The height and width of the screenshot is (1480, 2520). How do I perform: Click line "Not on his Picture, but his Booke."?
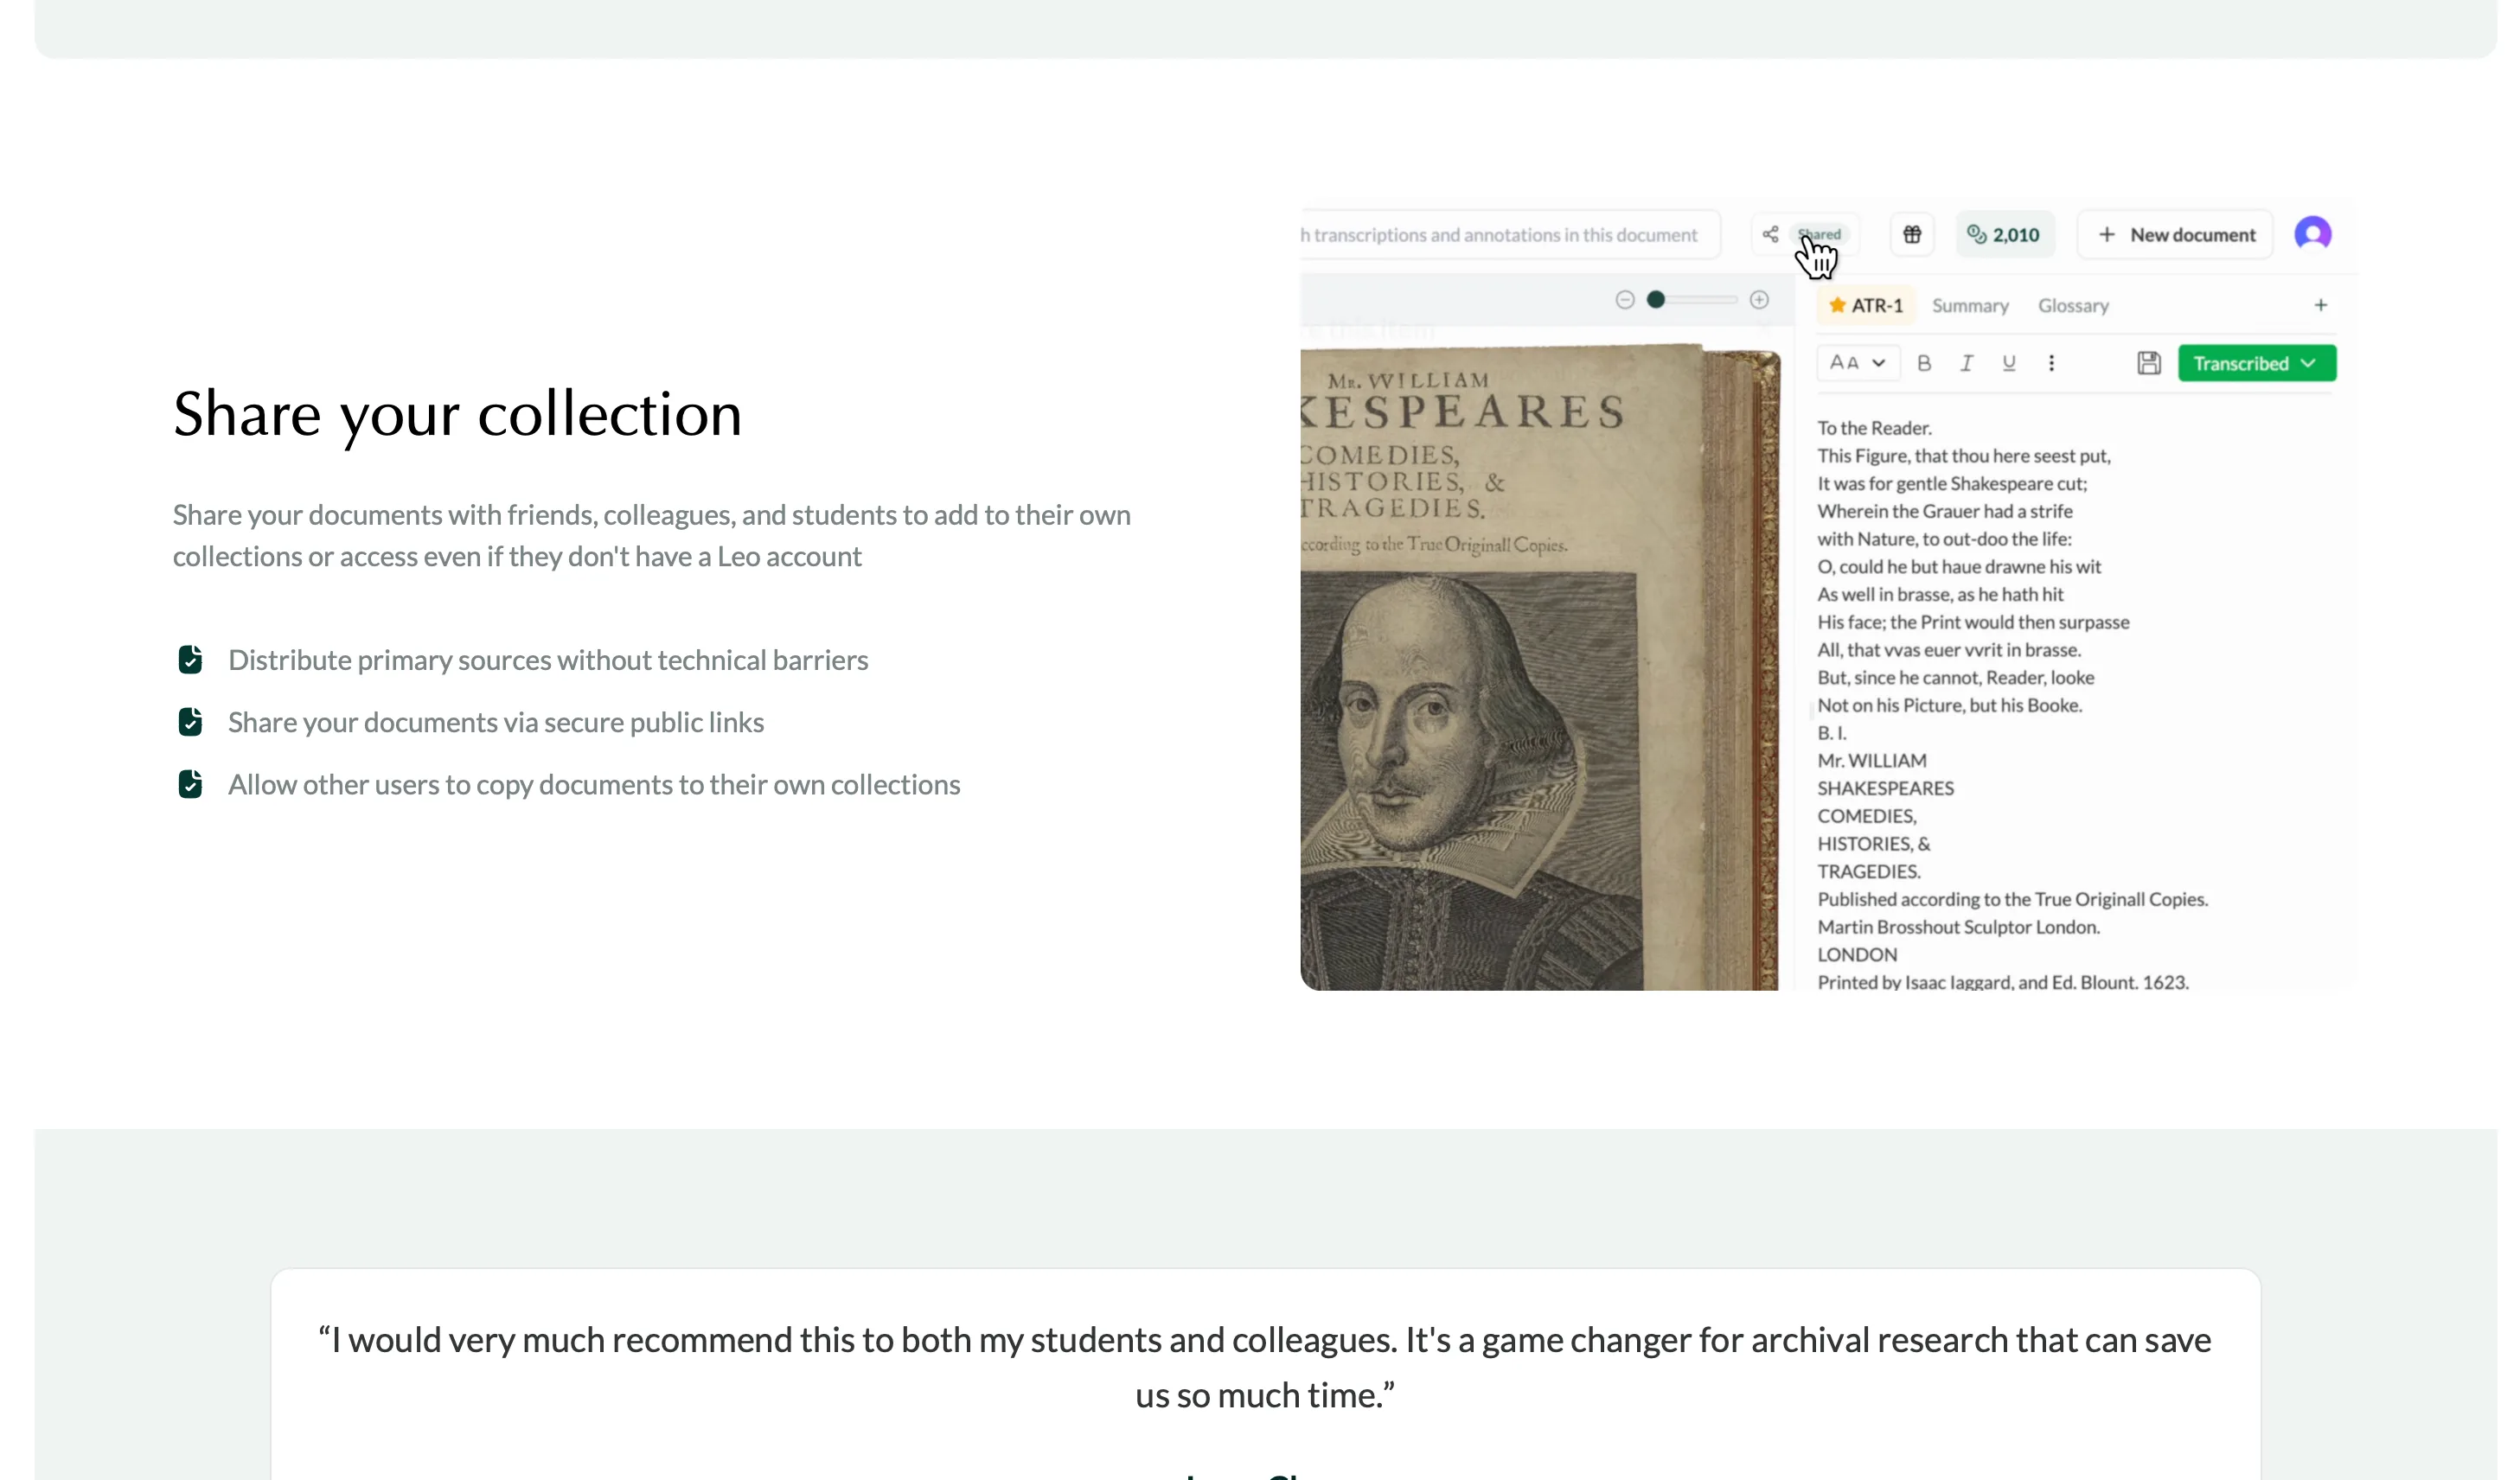(1950, 705)
